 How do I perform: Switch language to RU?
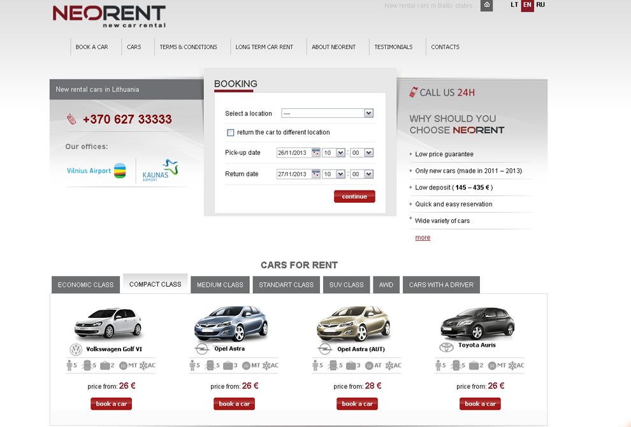(540, 5)
